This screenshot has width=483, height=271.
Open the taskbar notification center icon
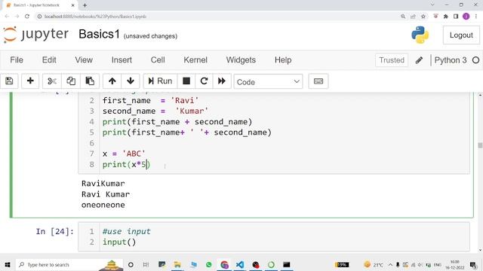(473, 264)
